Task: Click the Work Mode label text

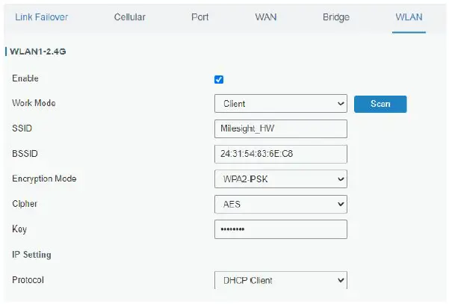Action: [x=34, y=103]
